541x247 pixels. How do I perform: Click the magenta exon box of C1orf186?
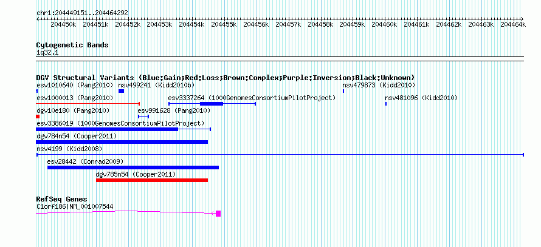218,214
